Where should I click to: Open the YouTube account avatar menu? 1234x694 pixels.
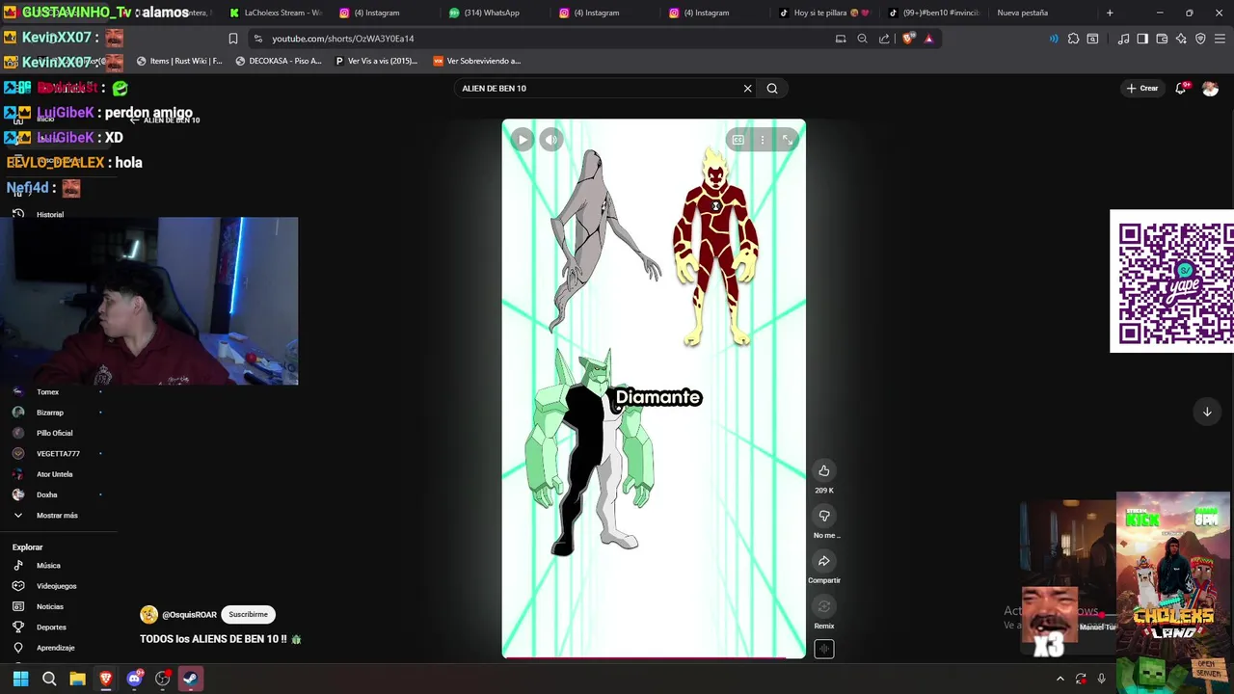click(x=1210, y=89)
